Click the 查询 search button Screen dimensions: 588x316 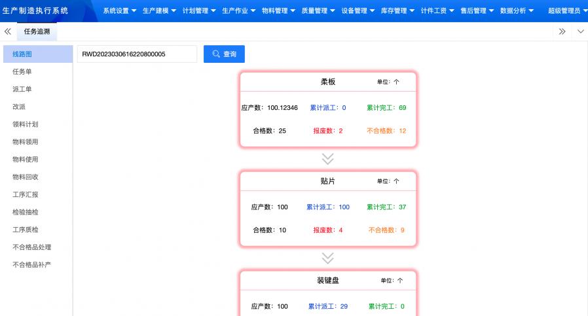pyautogui.click(x=224, y=54)
